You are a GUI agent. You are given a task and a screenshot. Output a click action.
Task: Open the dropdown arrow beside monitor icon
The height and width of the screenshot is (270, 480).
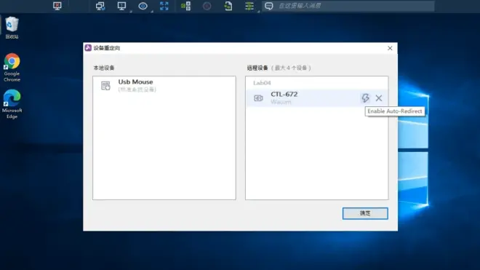click(131, 11)
